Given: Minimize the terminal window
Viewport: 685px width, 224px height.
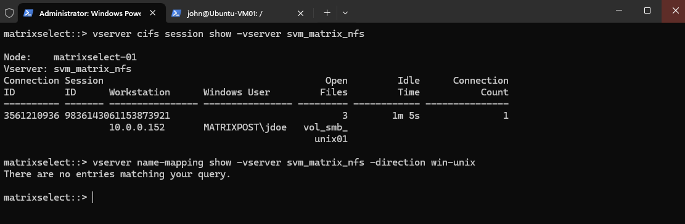Looking at the screenshot, I should point(619,11).
